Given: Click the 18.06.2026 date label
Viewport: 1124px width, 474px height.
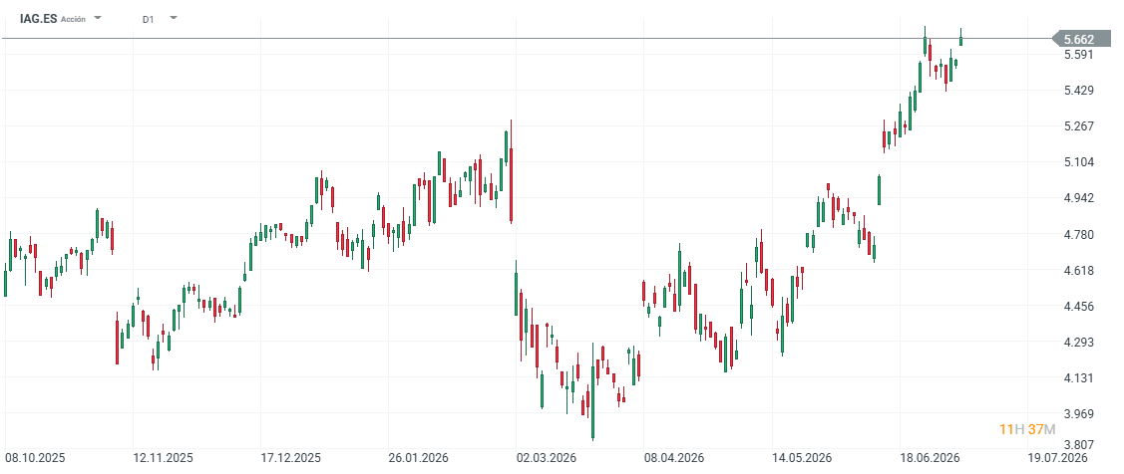Looking at the screenshot, I should [931, 457].
